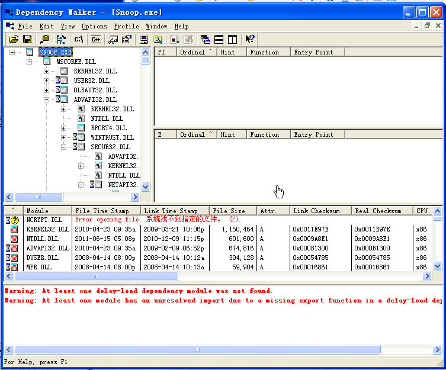Expand the RPCRT4.DLL tree node

[64, 128]
